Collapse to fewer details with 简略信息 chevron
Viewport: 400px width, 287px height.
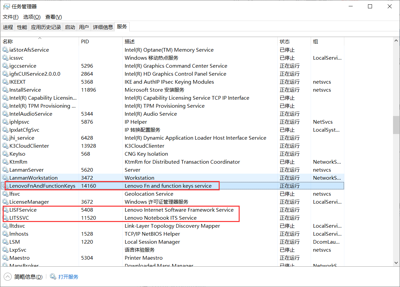tap(7, 277)
